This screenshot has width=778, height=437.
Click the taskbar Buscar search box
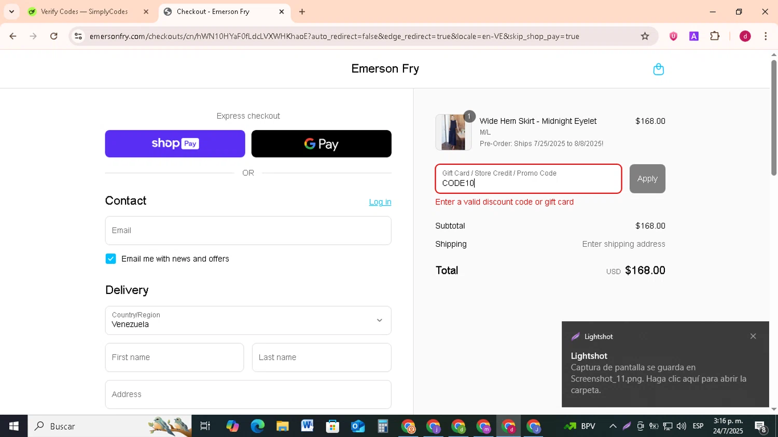pyautogui.click(x=109, y=426)
